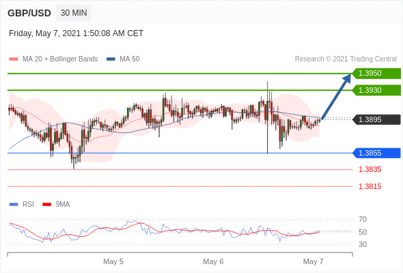This screenshot has height=273, width=403.
Task: Toggle the MA 20 + Bollinger Bands legend label
Action: 60,59
